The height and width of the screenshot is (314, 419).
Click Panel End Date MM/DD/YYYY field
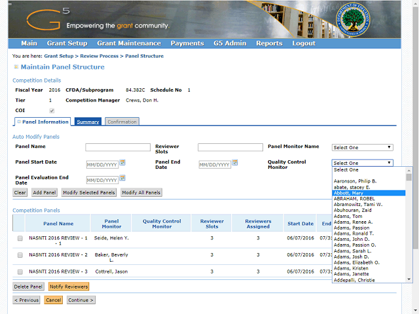[x=215, y=165]
